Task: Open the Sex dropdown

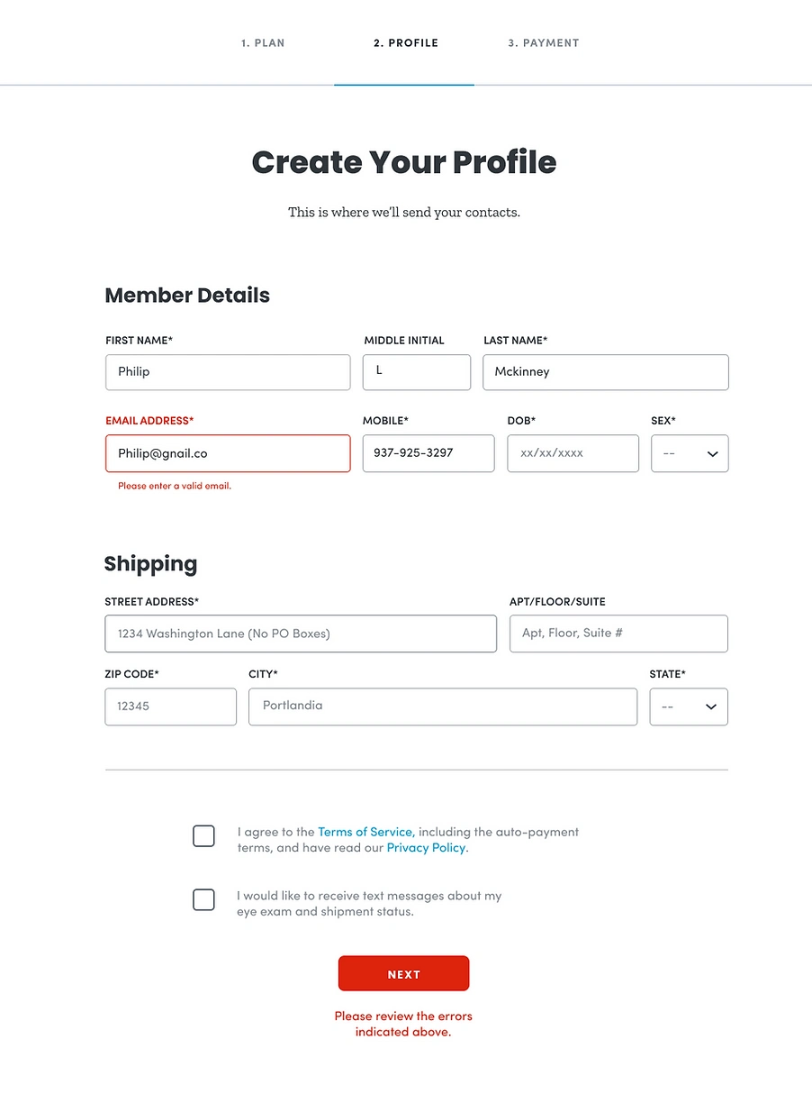Action: (690, 453)
